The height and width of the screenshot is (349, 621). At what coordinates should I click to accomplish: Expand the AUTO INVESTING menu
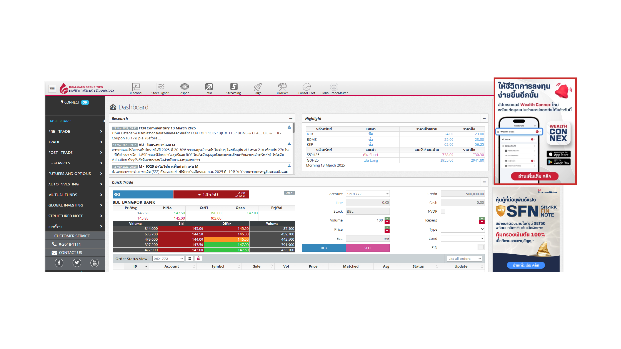coord(75,184)
